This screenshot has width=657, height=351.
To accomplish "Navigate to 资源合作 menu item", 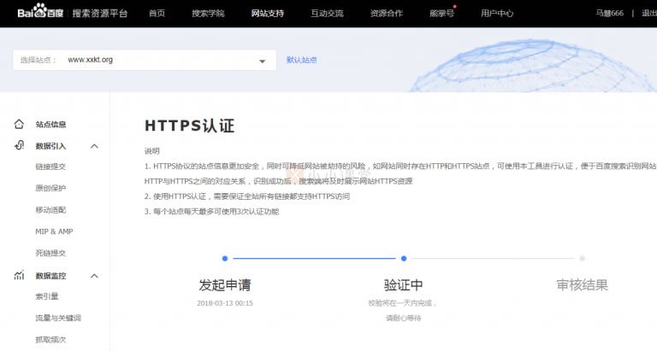I will point(387,14).
